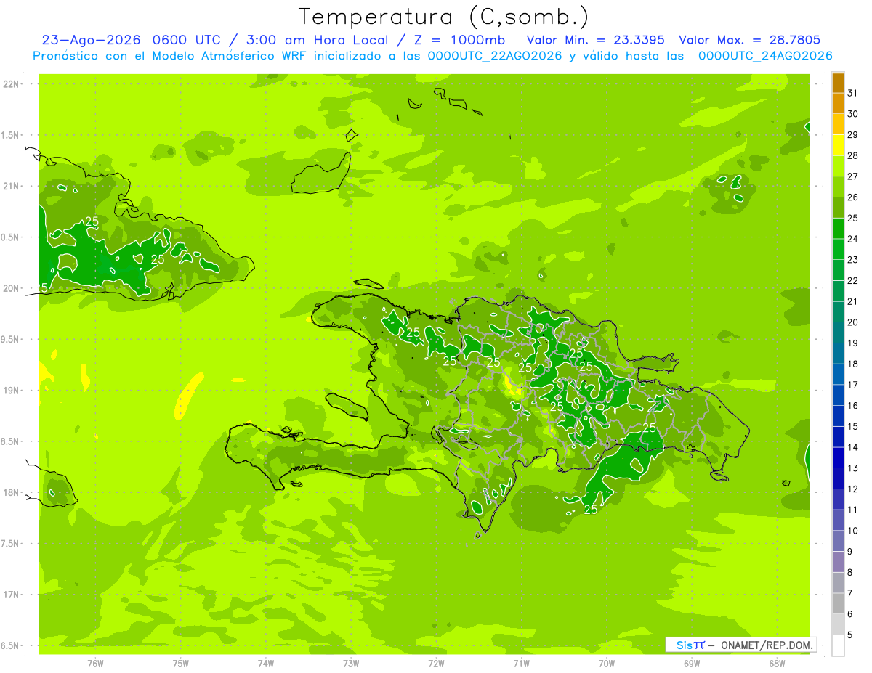The width and height of the screenshot is (872, 673).
Task: Click the 'SisTT - ONAMET/REP.DOM.' credit box
Action: point(740,645)
